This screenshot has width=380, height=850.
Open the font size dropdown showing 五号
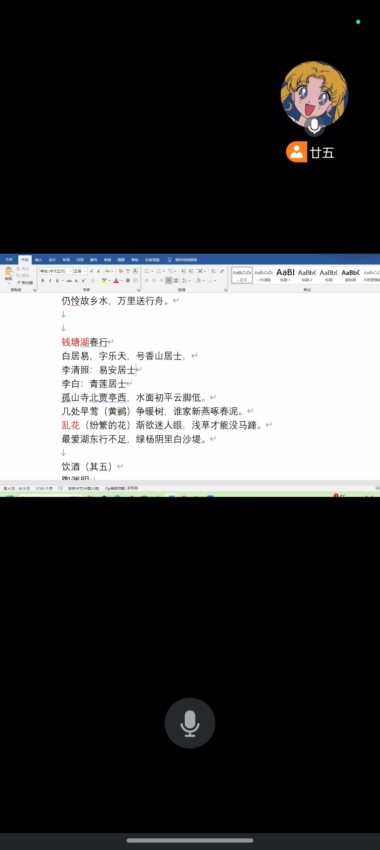coord(80,271)
